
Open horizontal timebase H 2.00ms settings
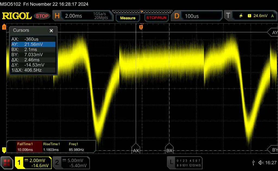(83, 16)
